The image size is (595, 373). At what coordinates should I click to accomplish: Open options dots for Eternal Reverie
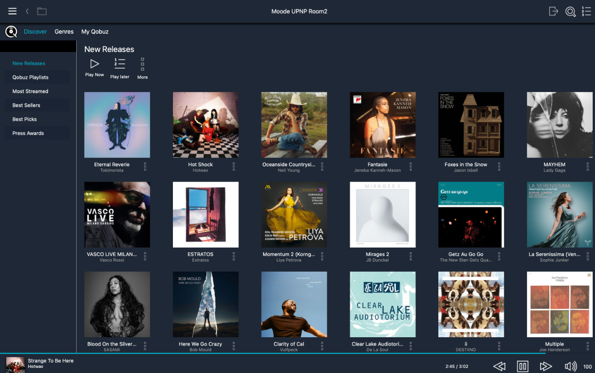click(145, 166)
